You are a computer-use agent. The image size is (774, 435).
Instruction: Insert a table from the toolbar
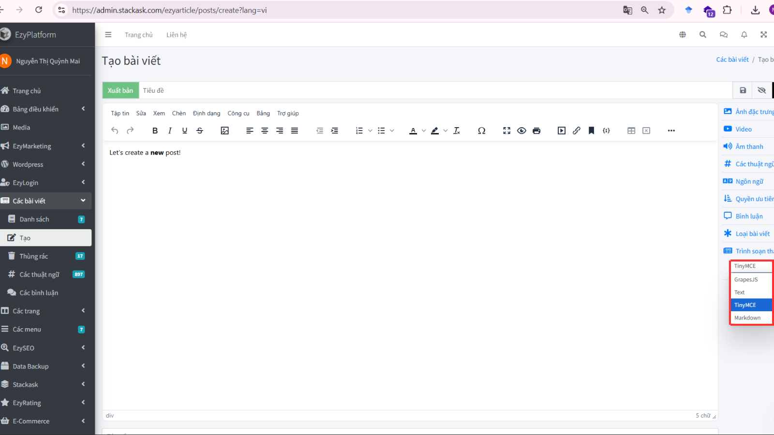631,130
